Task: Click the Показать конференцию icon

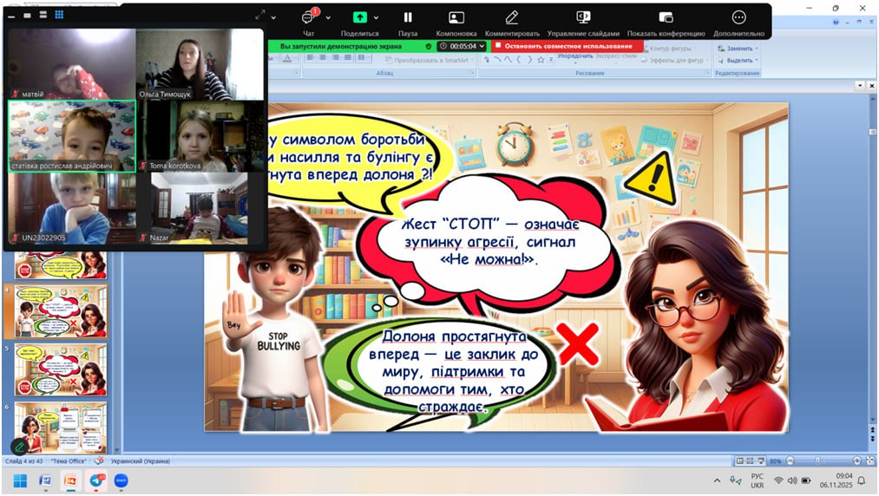Action: pyautogui.click(x=666, y=18)
